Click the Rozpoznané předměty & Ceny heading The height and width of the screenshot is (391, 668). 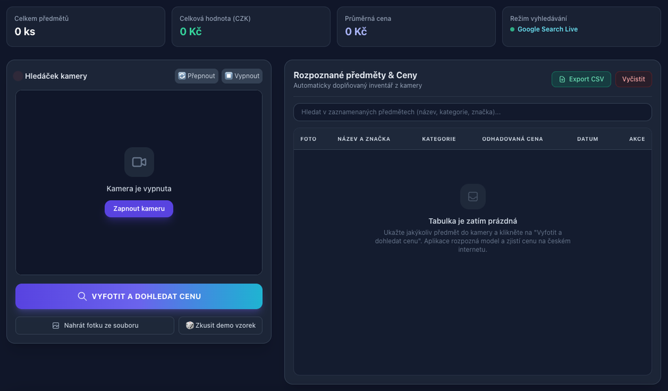pos(356,76)
